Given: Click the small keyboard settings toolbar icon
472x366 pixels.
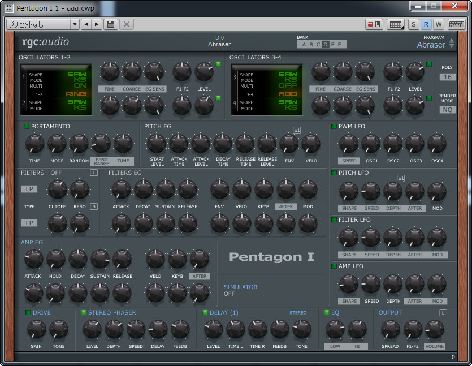Looking at the screenshot, I should (396, 24).
